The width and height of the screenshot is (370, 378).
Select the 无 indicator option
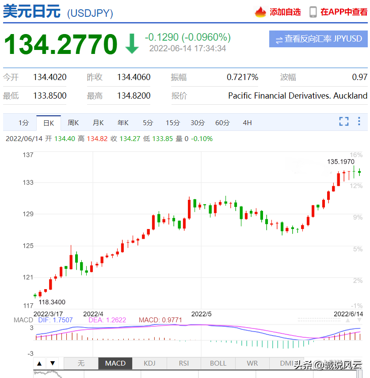(81, 363)
